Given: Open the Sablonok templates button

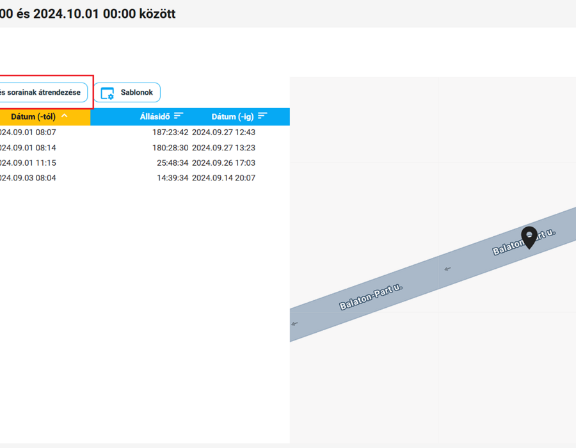Looking at the screenshot, I should pos(127,93).
